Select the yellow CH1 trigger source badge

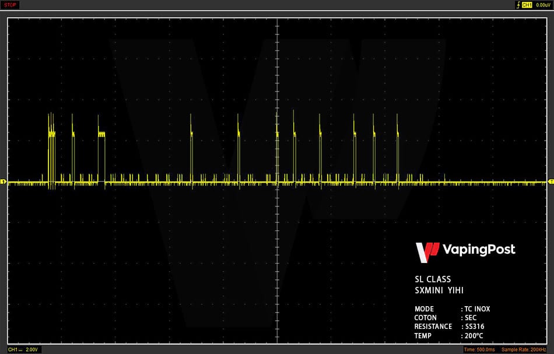pos(527,5)
